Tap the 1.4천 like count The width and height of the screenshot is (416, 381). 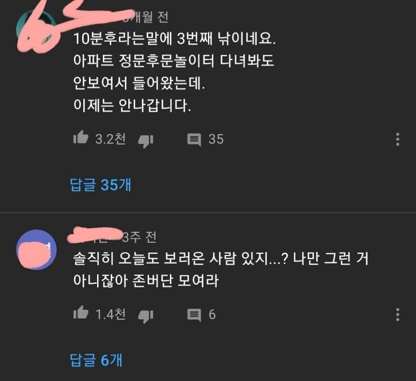click(110, 314)
